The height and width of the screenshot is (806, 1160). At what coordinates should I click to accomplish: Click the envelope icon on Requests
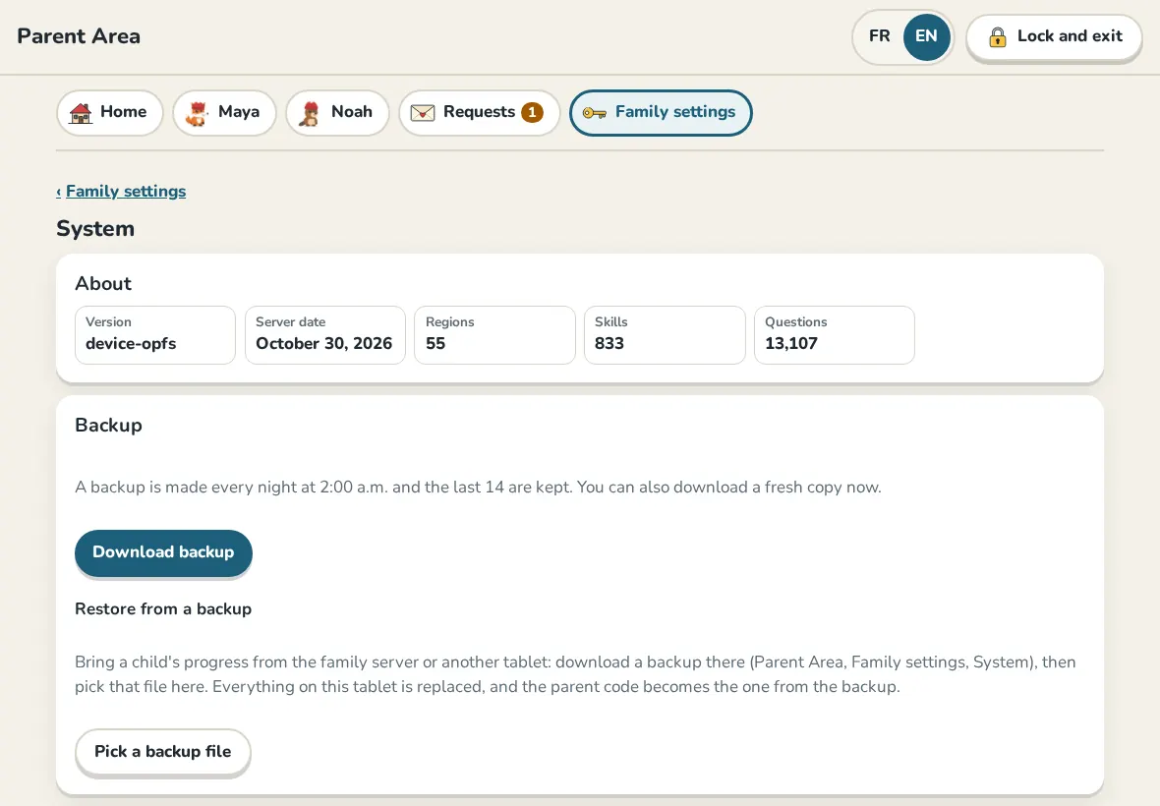click(423, 112)
